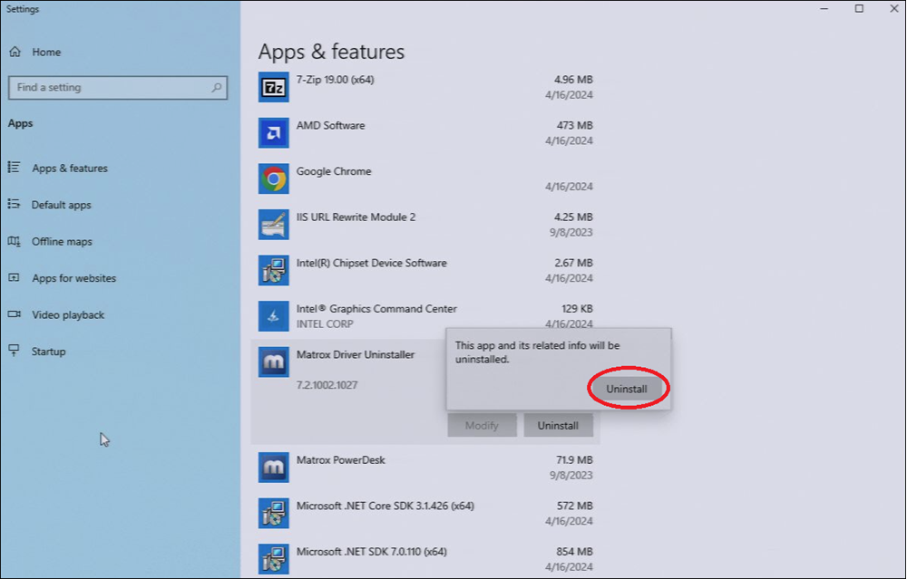Open Video playback settings
907x579 pixels.
coord(67,315)
